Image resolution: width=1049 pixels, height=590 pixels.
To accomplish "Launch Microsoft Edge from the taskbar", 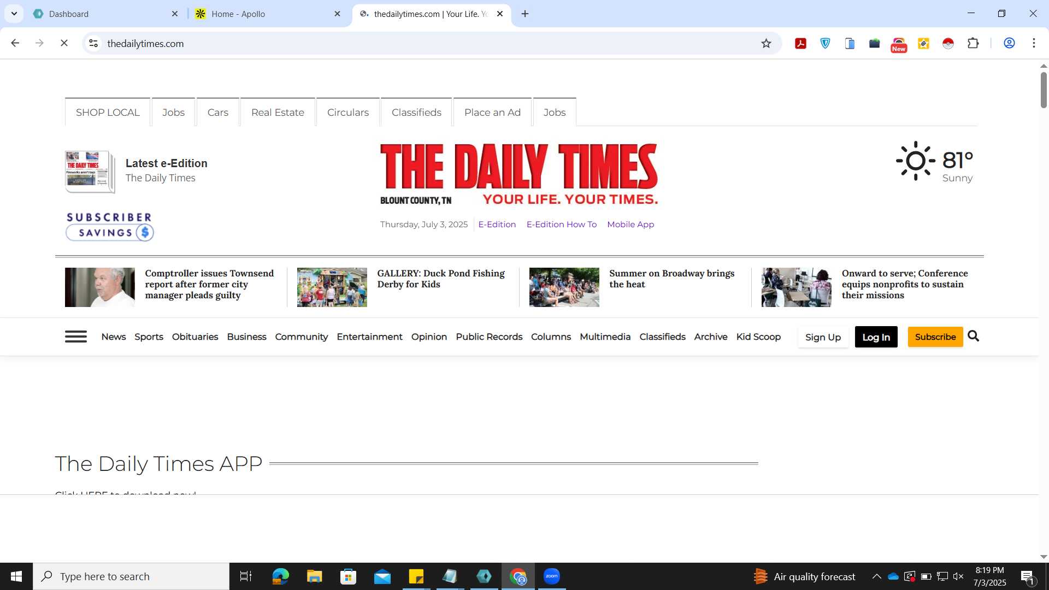I will tap(280, 576).
